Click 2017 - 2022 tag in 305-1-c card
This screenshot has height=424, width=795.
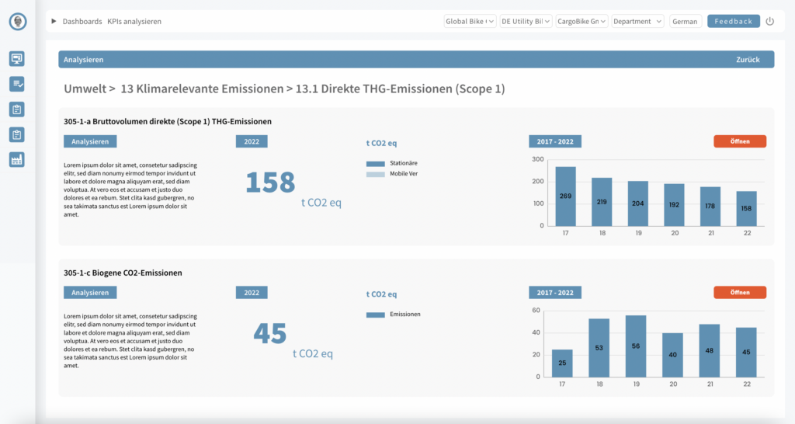coord(555,293)
